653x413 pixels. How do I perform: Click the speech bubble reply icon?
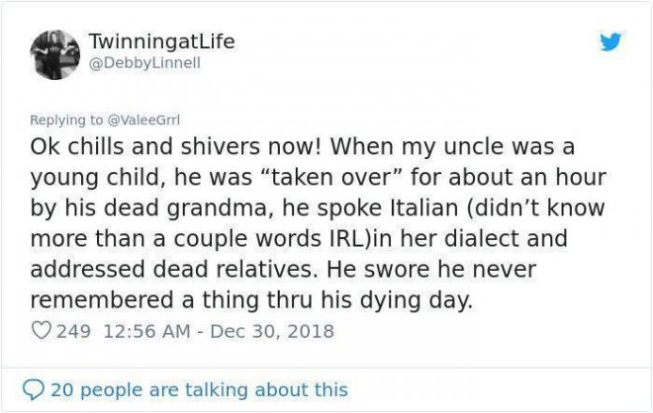pos(33,389)
